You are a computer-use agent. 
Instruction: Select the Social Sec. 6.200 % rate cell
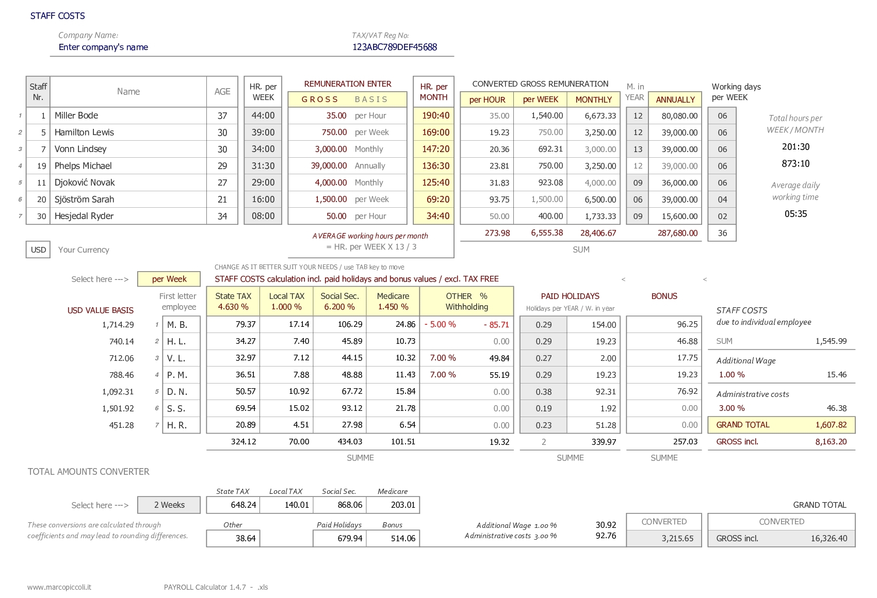point(339,302)
